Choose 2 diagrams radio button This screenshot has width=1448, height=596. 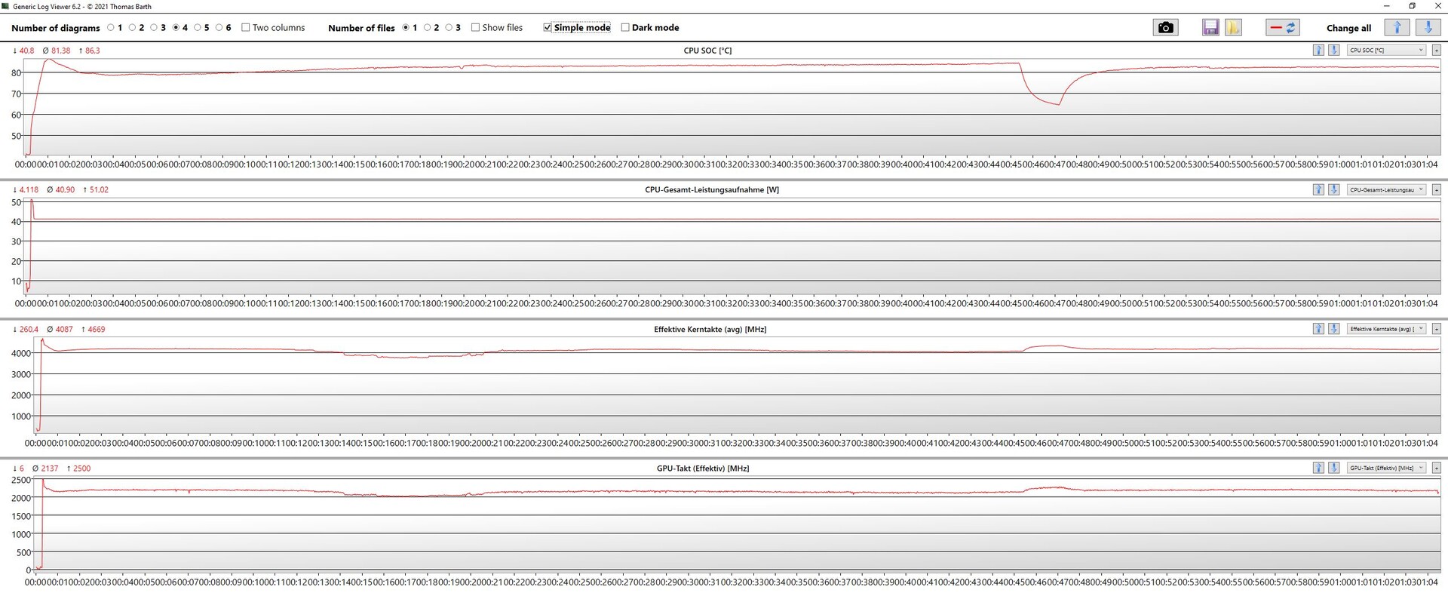coord(133,28)
